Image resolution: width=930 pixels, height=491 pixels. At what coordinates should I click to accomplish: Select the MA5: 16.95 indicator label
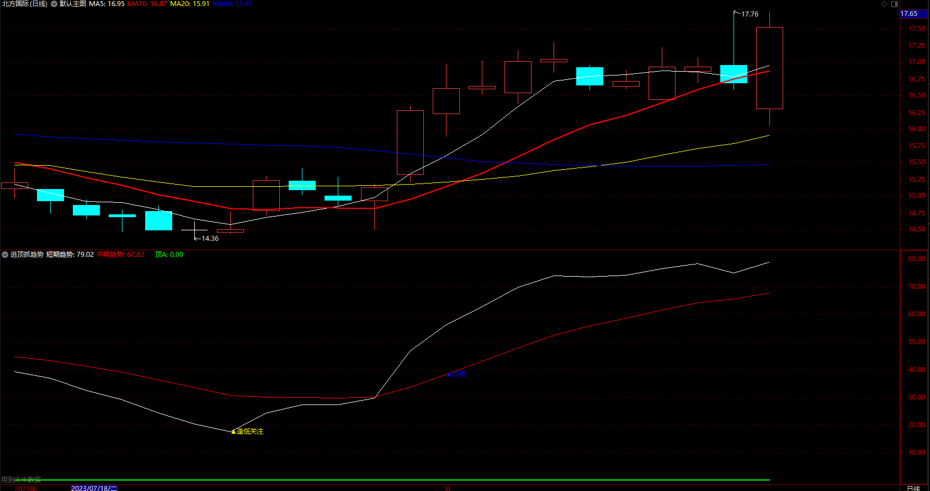pos(107,4)
